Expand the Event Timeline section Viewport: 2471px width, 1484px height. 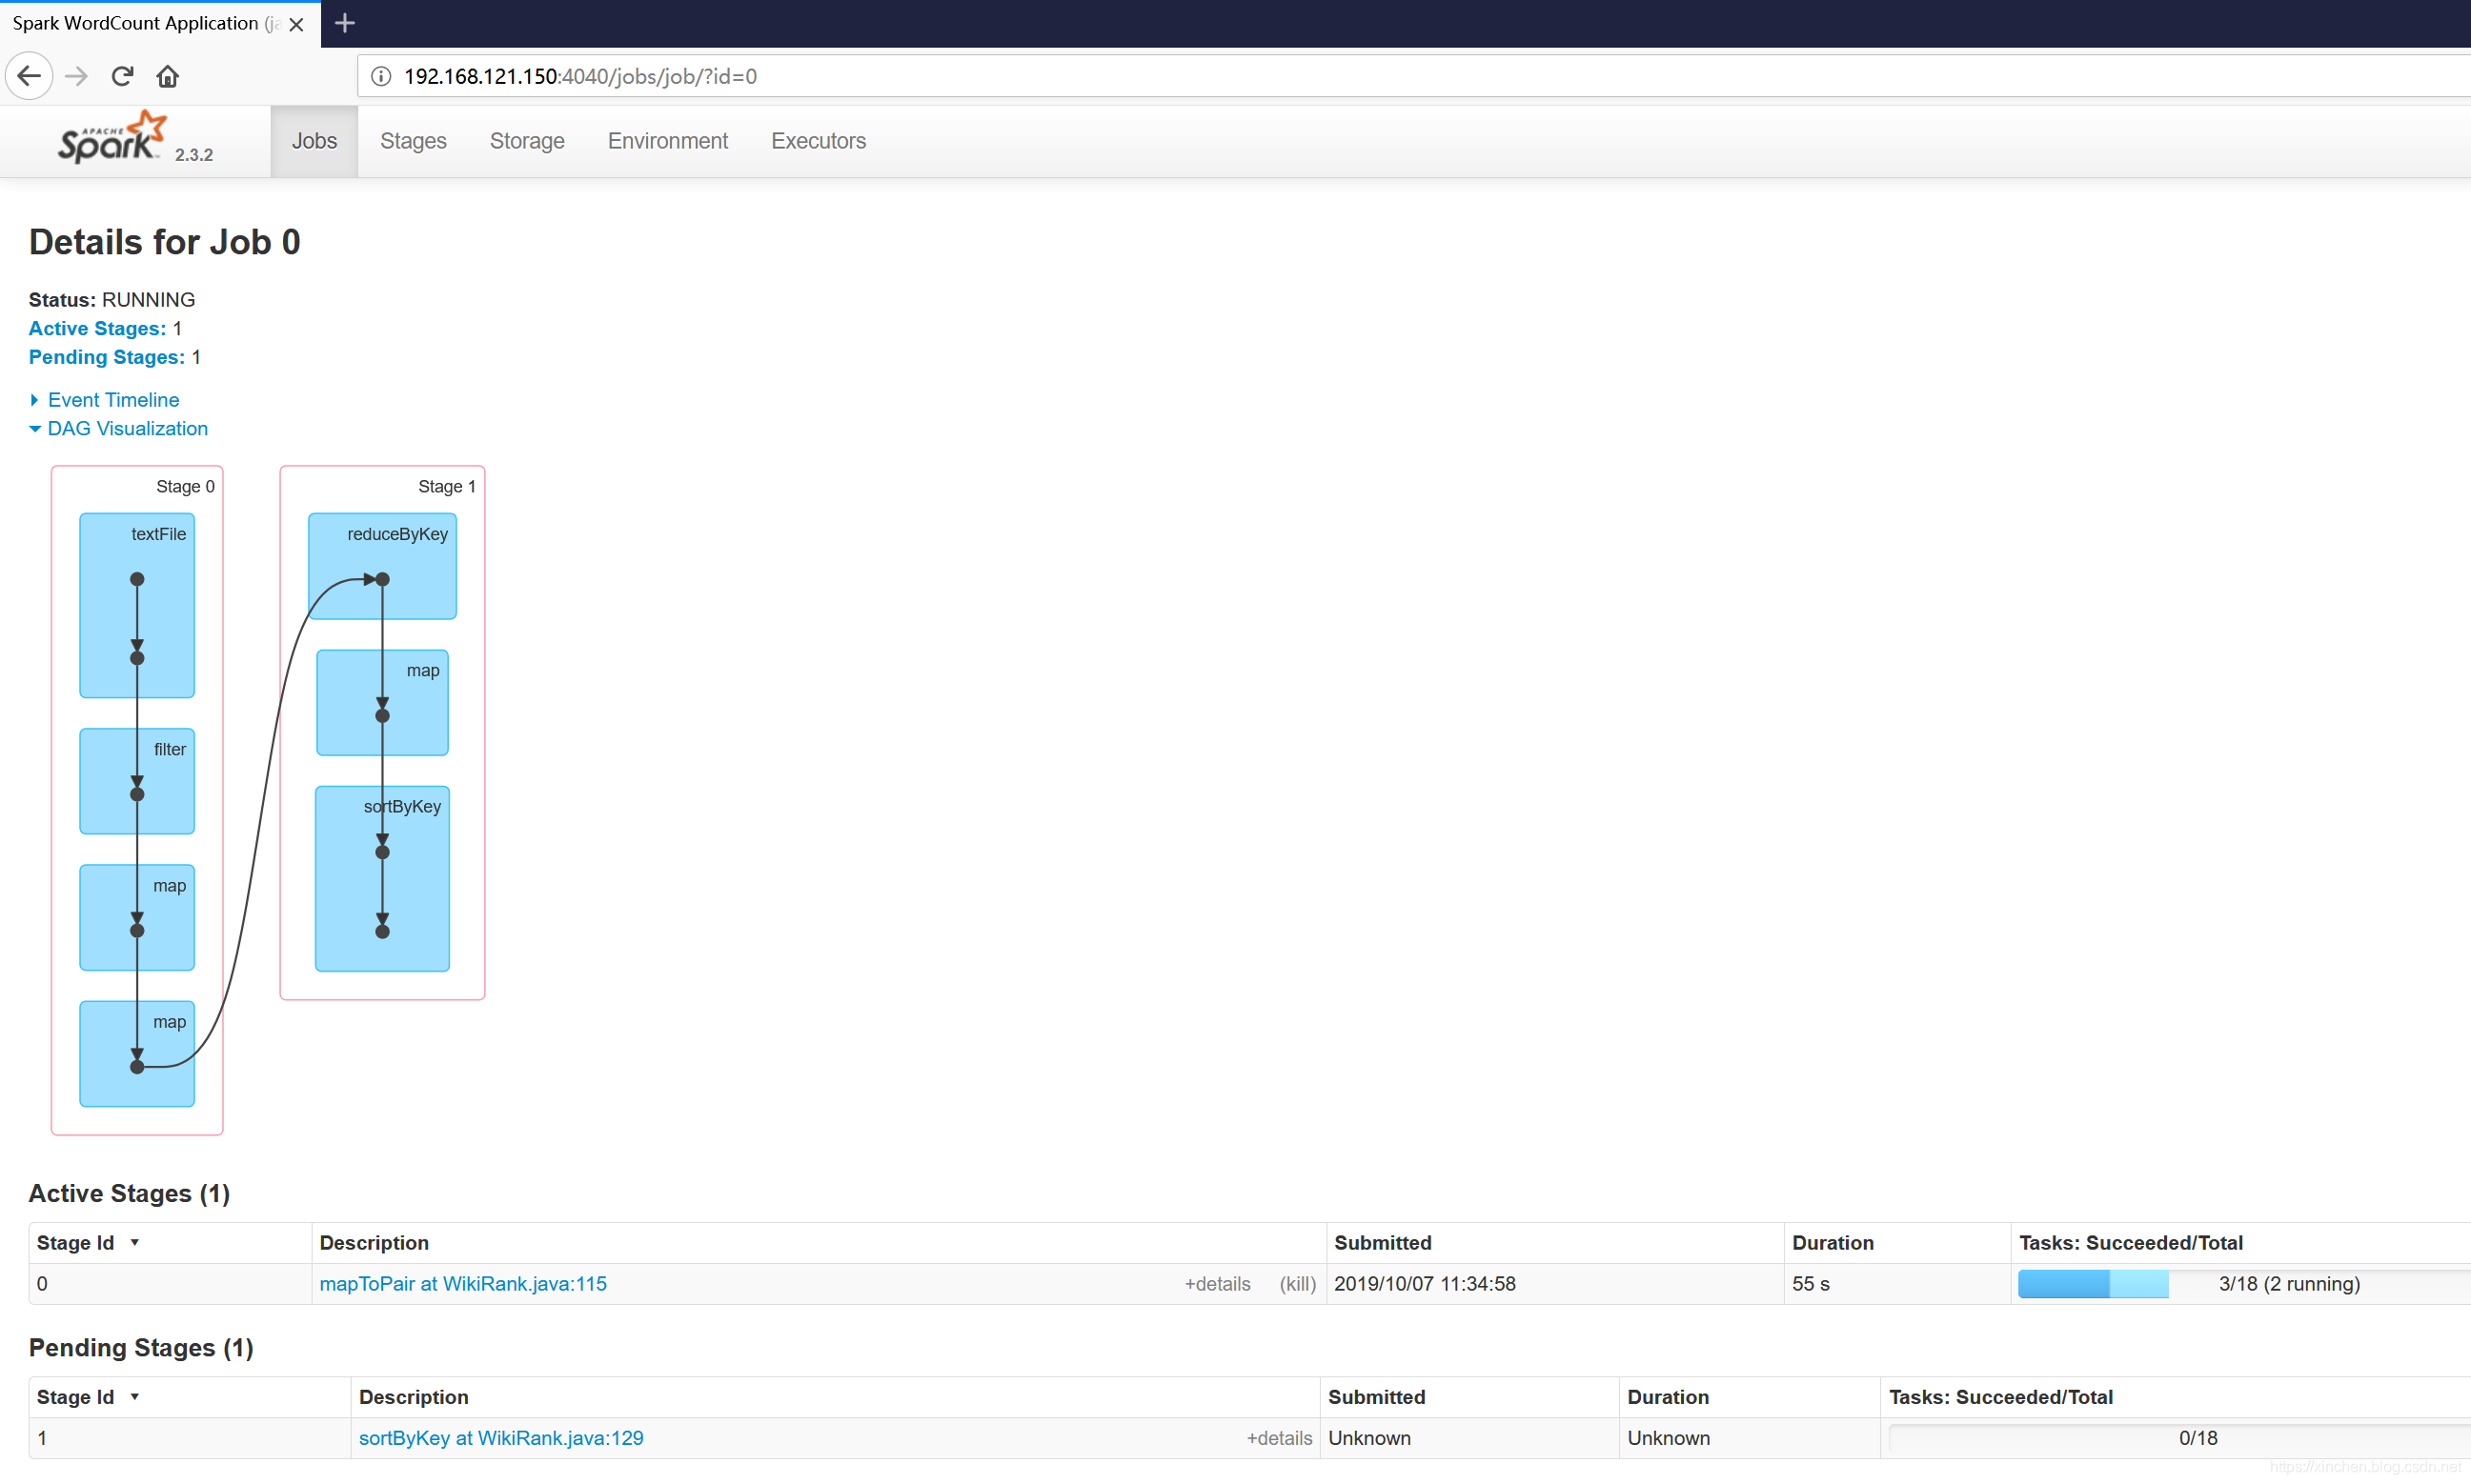click(x=112, y=400)
